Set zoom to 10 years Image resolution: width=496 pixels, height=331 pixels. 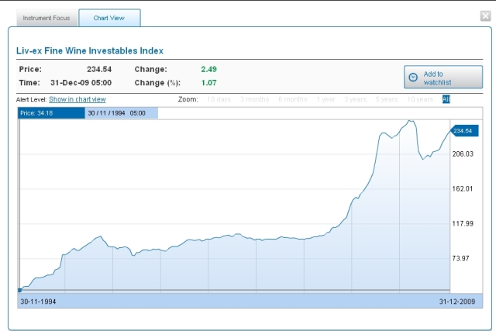coord(420,99)
